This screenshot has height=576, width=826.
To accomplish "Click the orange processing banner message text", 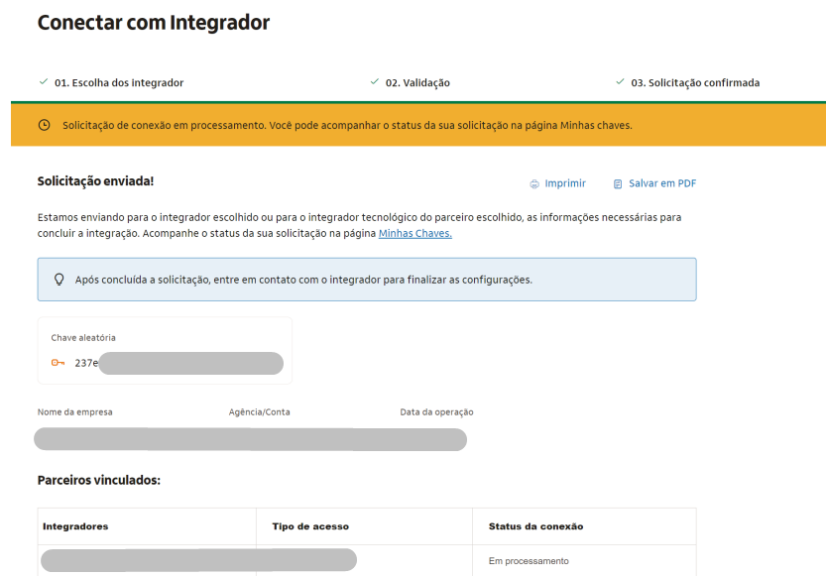I will (347, 125).
